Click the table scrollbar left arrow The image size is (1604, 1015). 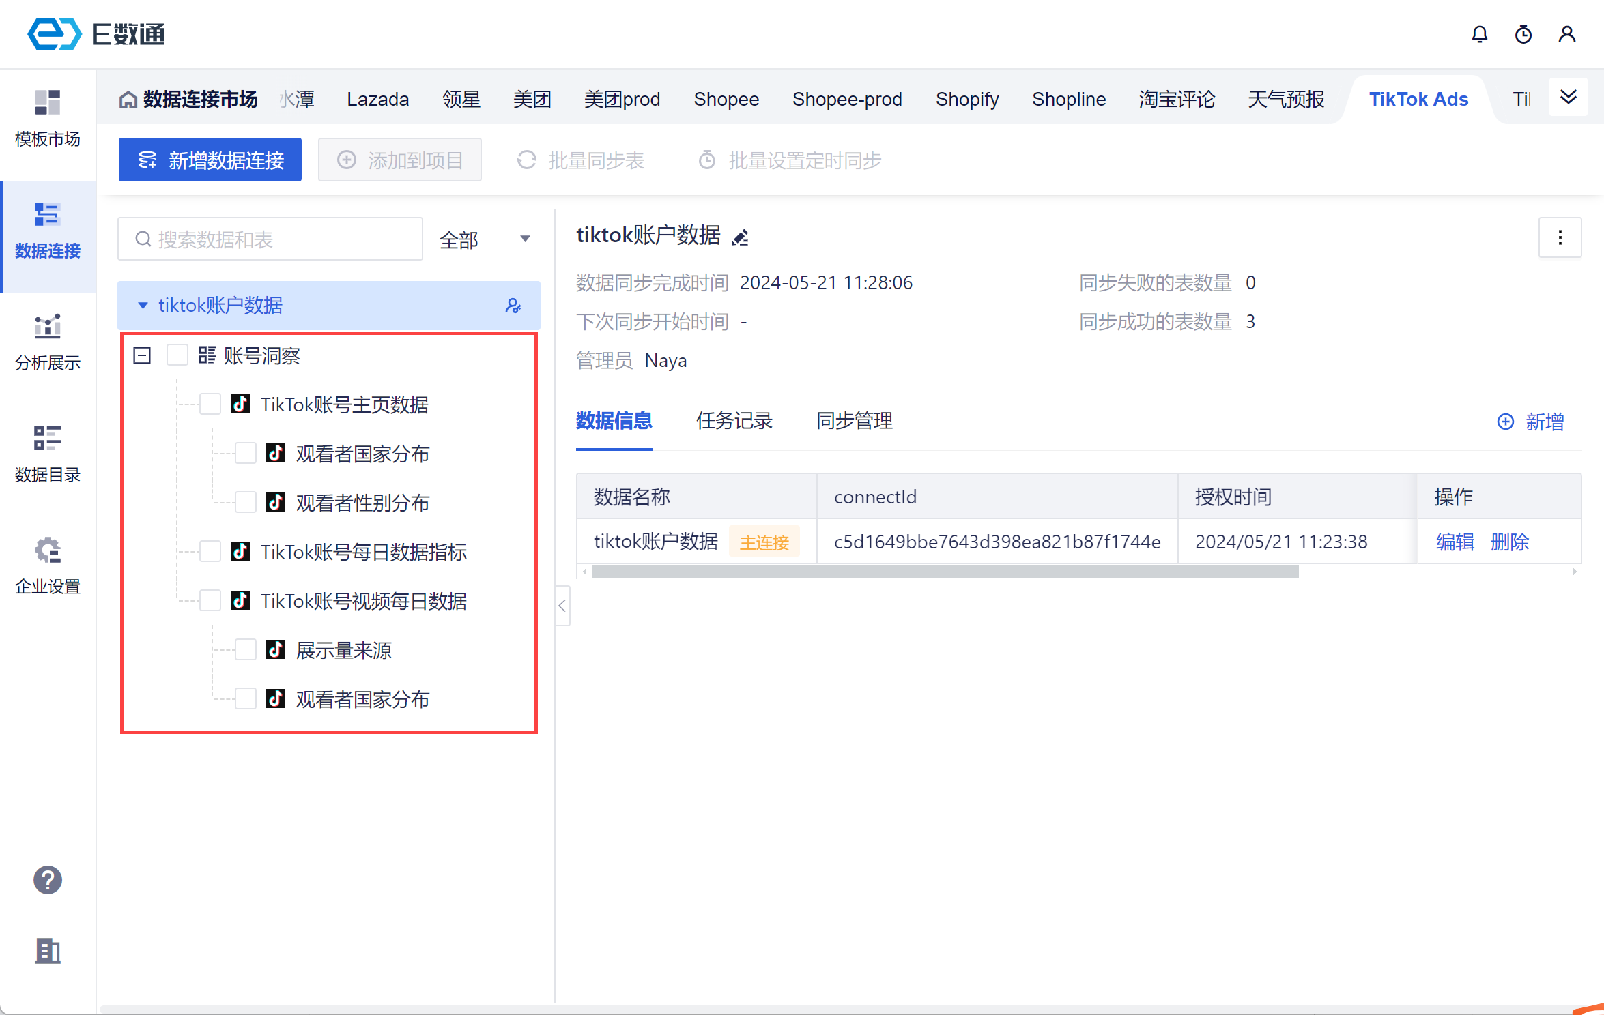(584, 572)
